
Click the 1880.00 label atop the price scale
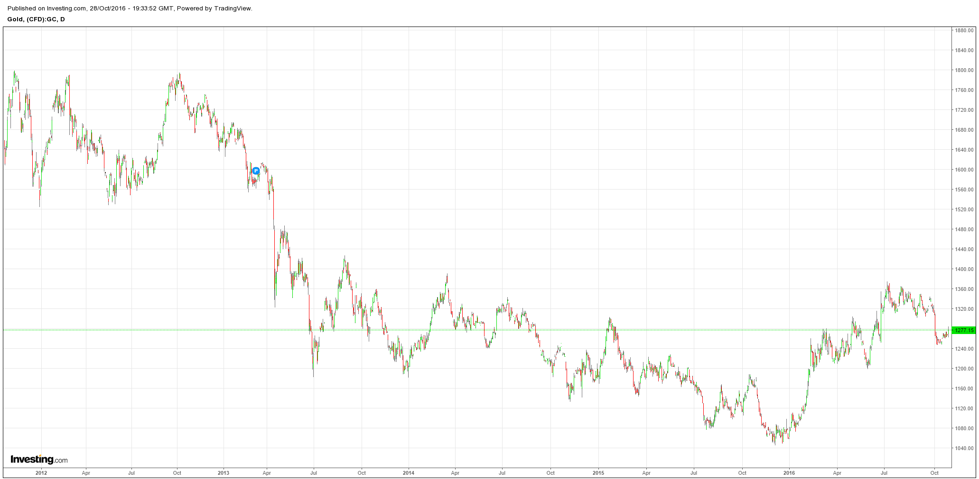click(x=964, y=30)
